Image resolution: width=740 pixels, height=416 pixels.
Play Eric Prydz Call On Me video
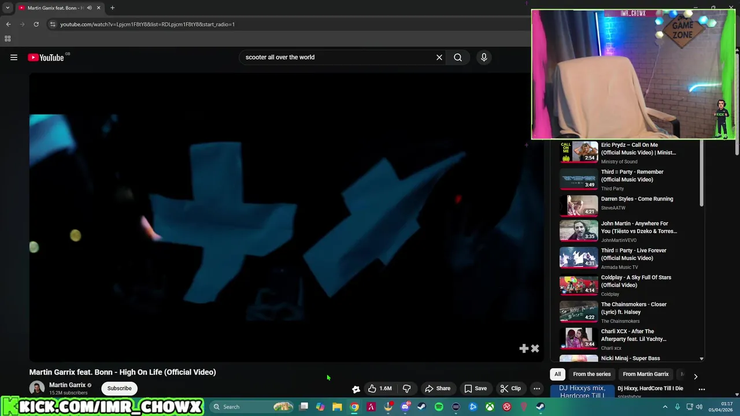click(x=579, y=152)
